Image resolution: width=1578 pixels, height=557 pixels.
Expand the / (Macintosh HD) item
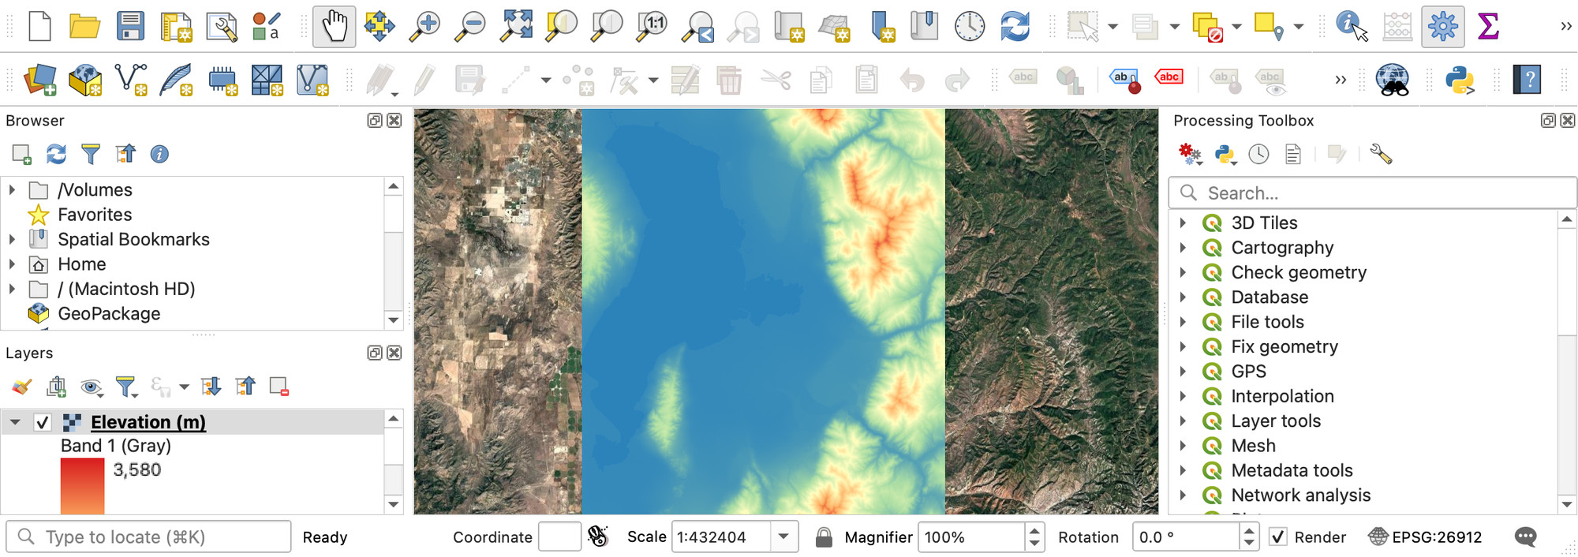[12, 289]
